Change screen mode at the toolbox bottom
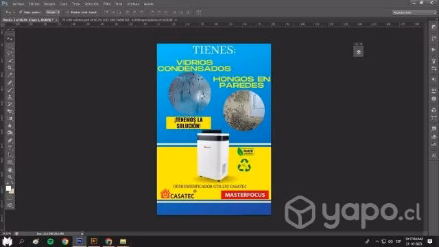This screenshot has height=247, width=439. pyautogui.click(x=10, y=205)
